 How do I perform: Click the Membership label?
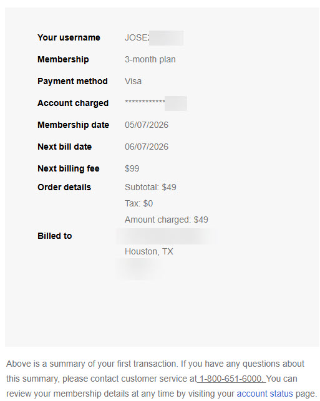click(63, 59)
